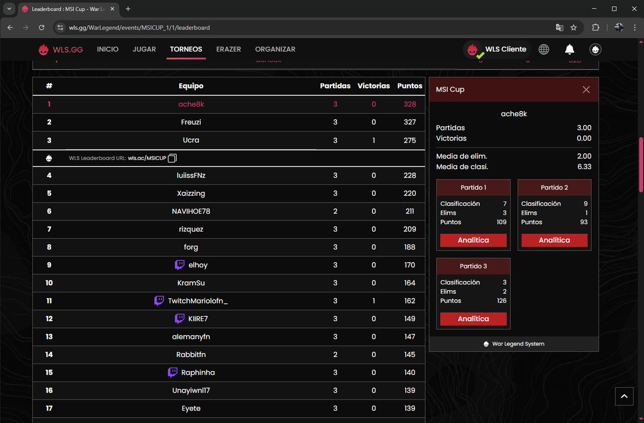Click the War Legend System footer link
Viewport: 644px width, 423px height.
click(514, 344)
